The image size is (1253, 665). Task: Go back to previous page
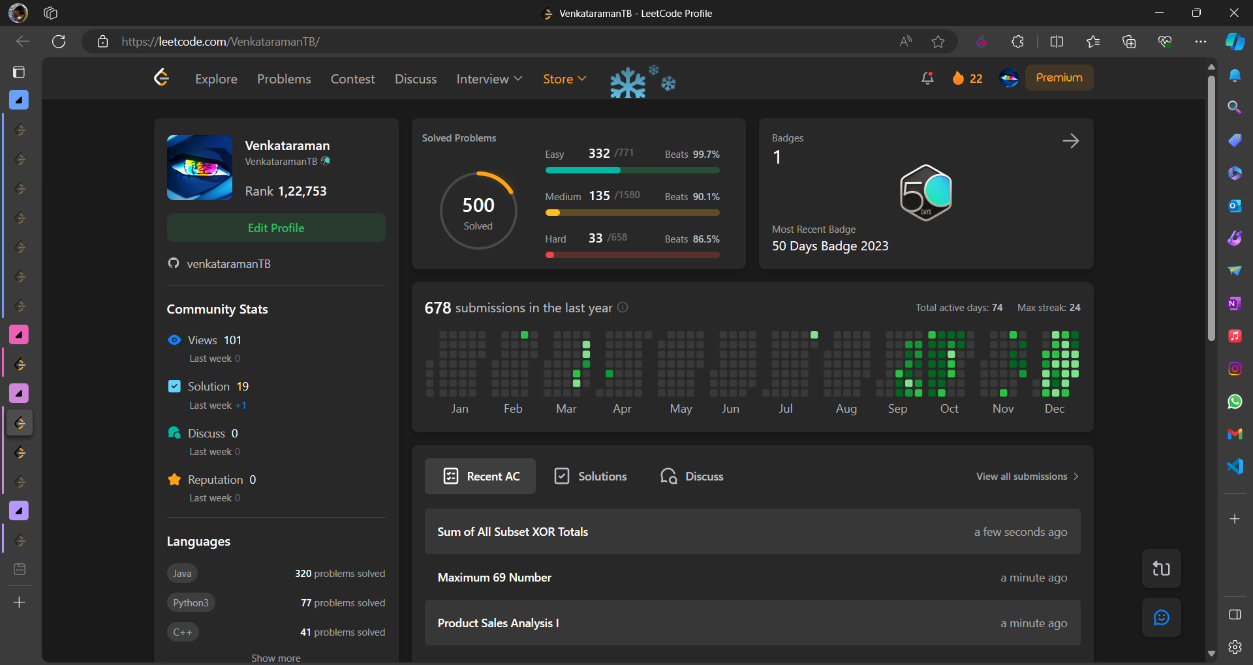pyautogui.click(x=23, y=42)
